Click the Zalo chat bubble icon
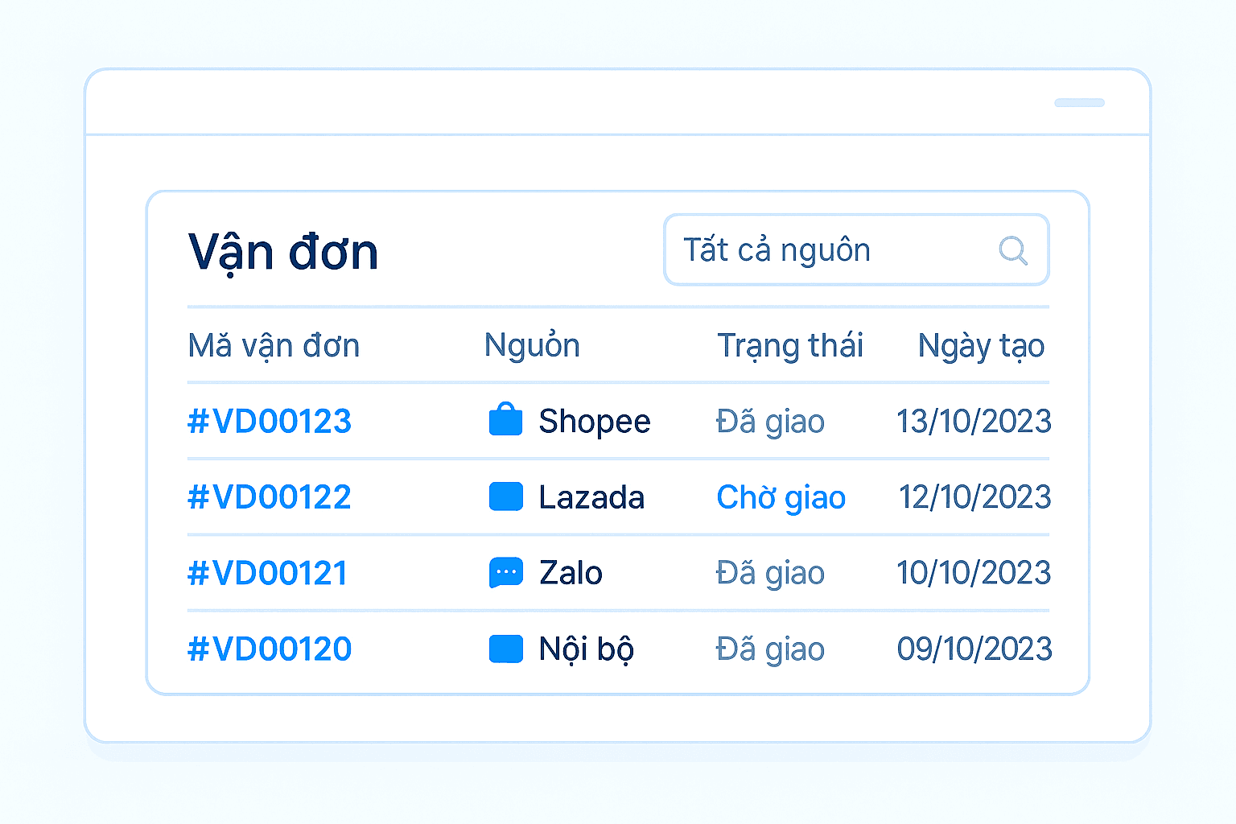The height and width of the screenshot is (824, 1236). (x=505, y=572)
